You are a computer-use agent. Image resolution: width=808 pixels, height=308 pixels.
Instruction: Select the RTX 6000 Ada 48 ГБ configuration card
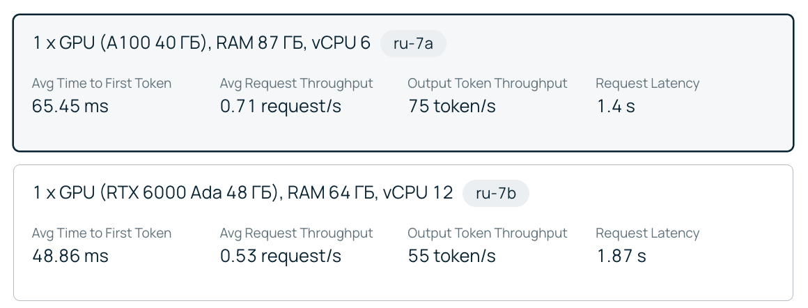click(x=403, y=233)
